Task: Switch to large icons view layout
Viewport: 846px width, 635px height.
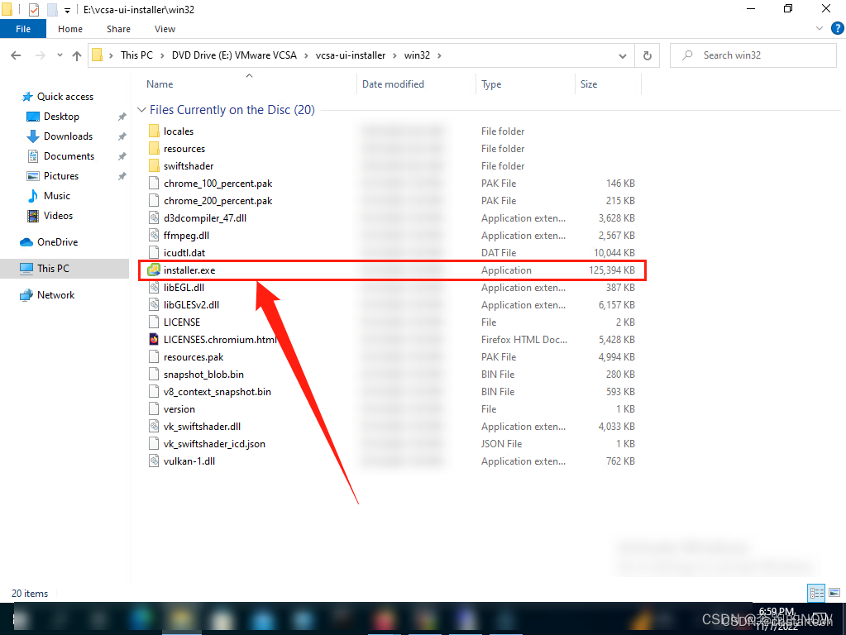Action: (834, 593)
